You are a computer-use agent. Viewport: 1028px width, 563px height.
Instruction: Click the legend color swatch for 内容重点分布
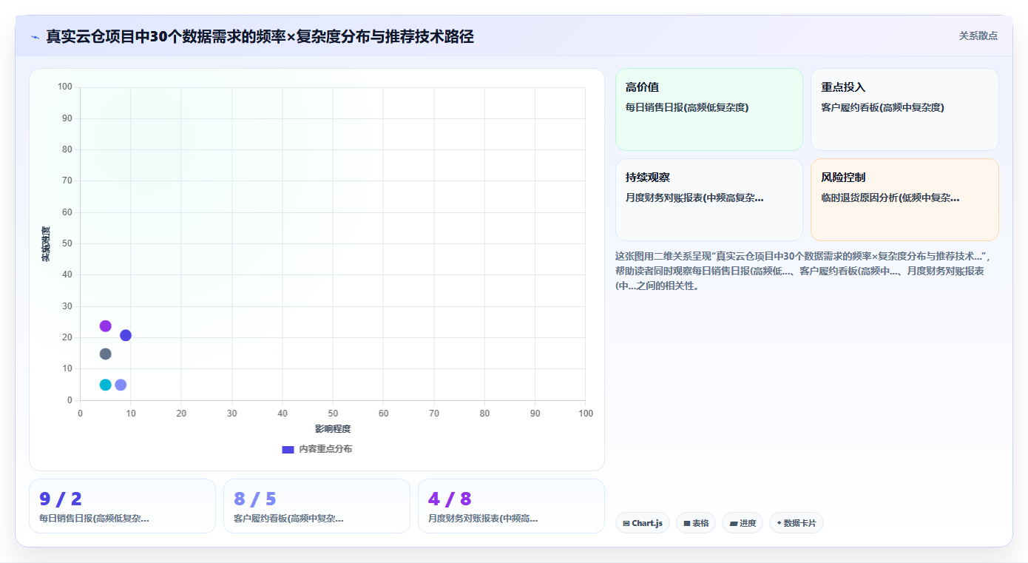[x=288, y=450]
